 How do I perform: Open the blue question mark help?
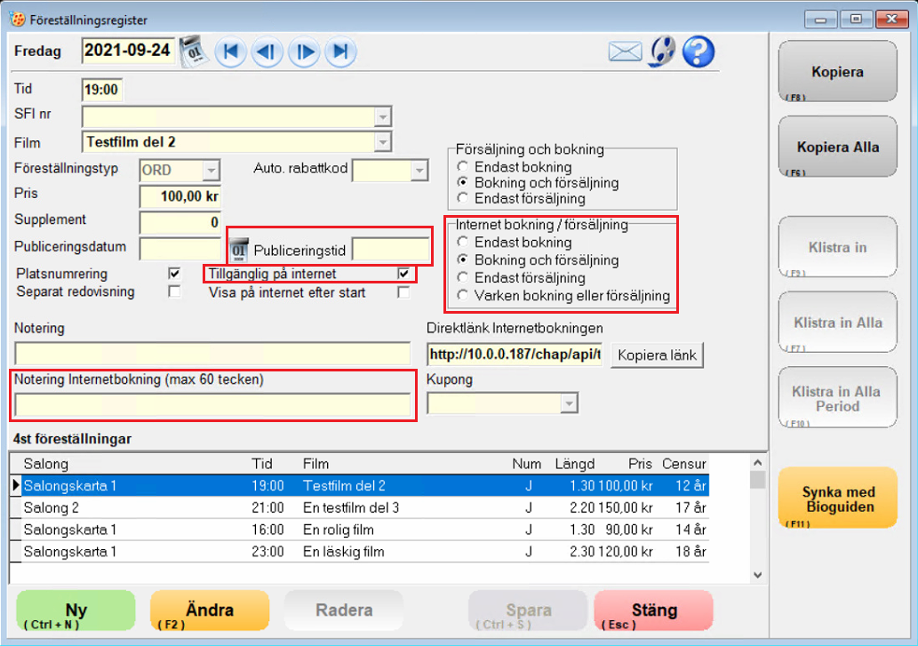(698, 52)
